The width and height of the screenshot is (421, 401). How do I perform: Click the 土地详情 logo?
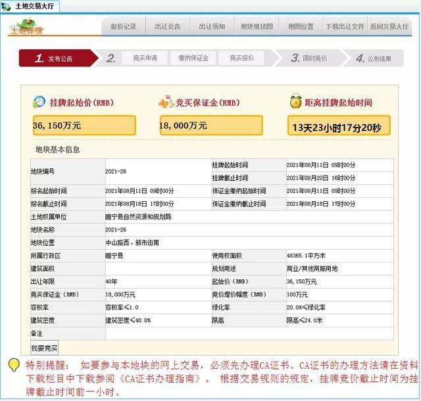26,27
